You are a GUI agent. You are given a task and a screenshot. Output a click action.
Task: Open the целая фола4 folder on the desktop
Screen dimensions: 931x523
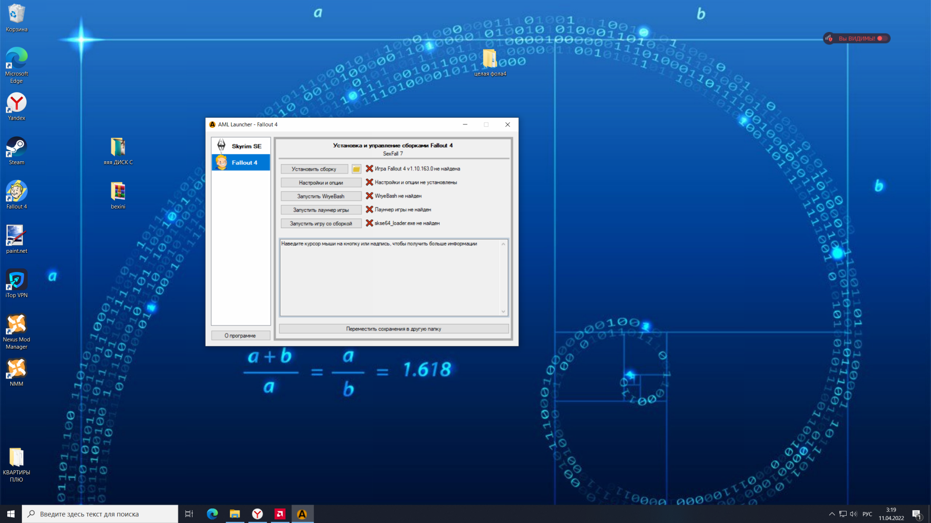(x=490, y=60)
